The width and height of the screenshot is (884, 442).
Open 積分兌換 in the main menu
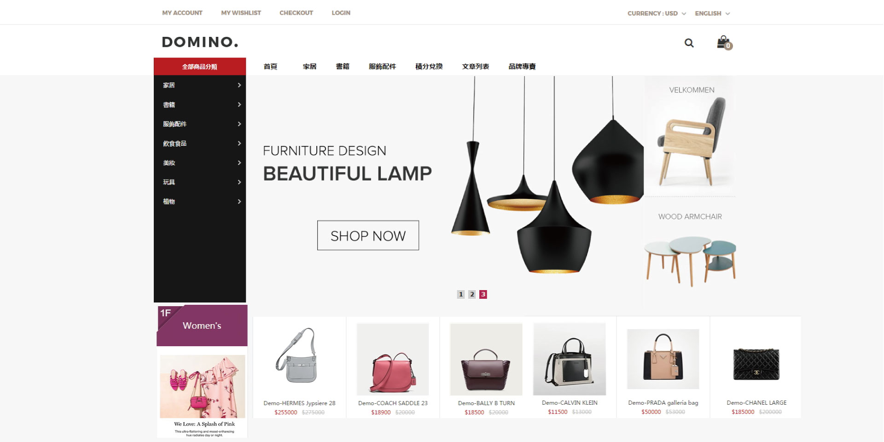429,66
